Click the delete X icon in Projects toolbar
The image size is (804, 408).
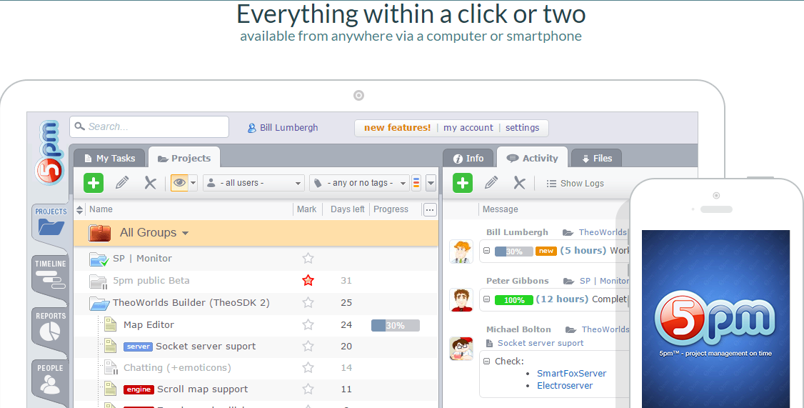pos(150,183)
